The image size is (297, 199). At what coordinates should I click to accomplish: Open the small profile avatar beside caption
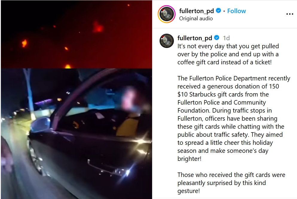tap(167, 41)
